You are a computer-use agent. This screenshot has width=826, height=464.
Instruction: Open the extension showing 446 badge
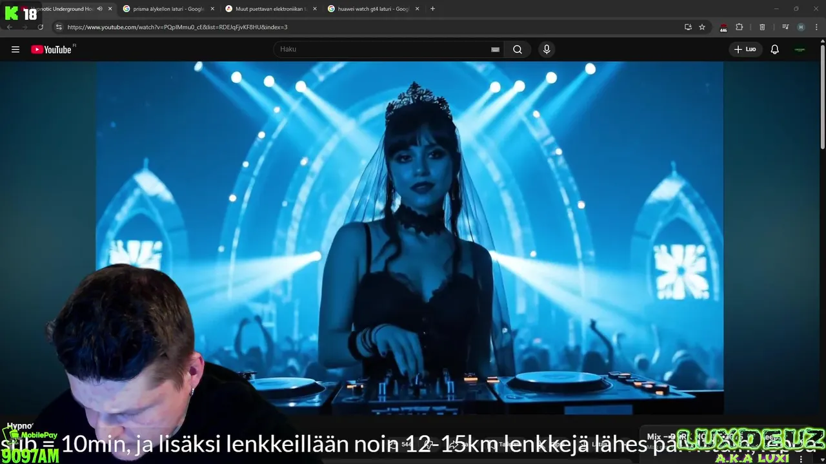(x=723, y=27)
